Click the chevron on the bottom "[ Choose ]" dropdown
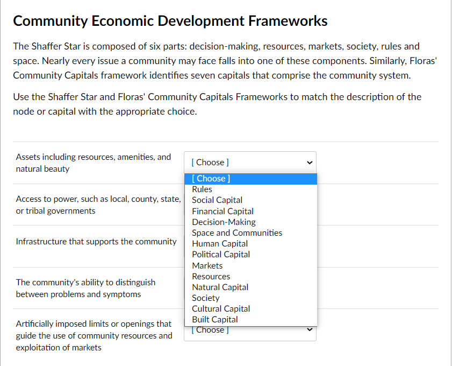 click(x=310, y=329)
